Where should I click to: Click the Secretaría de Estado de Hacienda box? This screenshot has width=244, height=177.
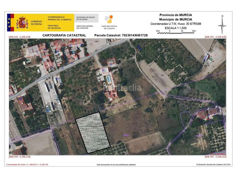[86, 18]
